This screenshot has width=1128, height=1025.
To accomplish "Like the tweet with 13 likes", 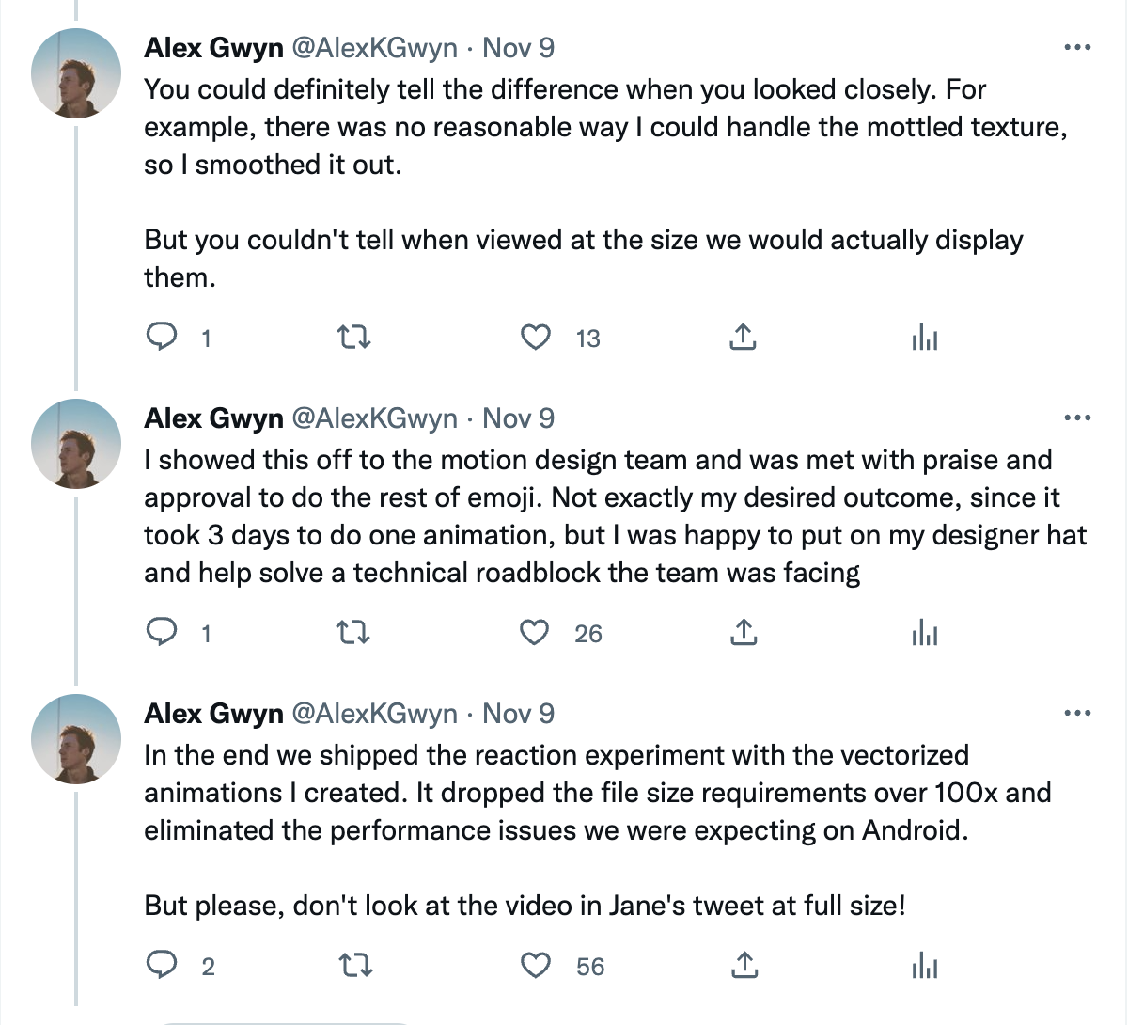I will [536, 337].
